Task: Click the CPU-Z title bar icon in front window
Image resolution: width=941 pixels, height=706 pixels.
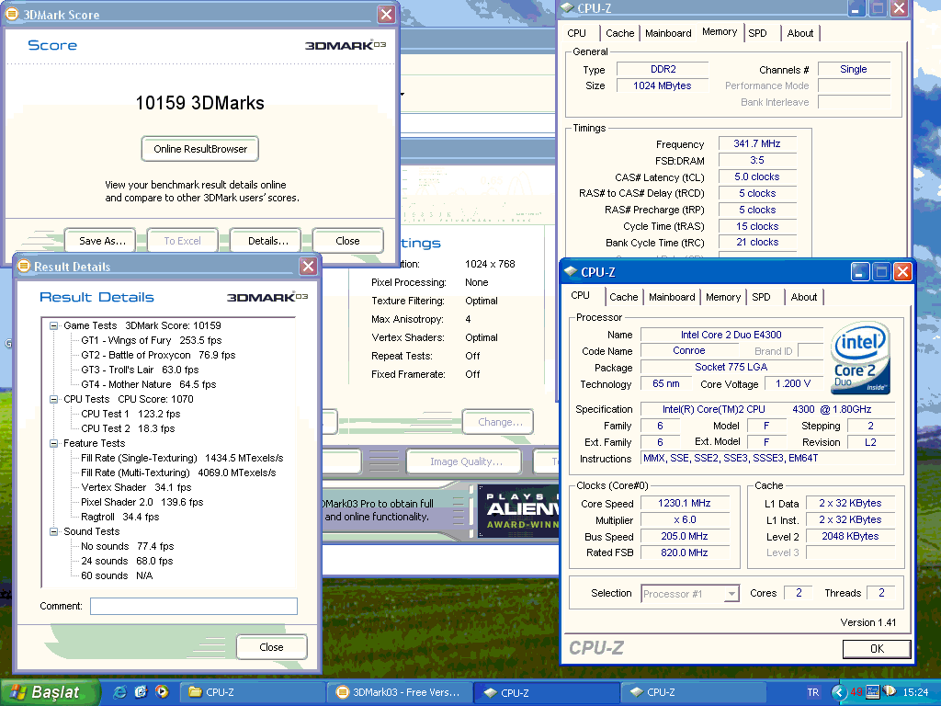Action: [x=571, y=272]
